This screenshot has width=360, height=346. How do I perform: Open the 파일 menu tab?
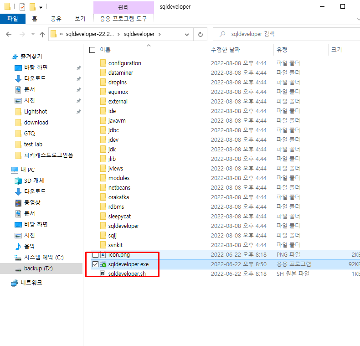(x=13, y=19)
